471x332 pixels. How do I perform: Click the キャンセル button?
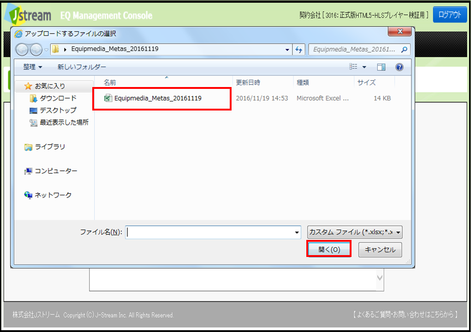pos(380,250)
